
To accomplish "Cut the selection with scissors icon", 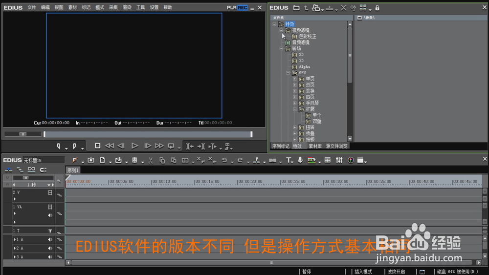I will (x=151, y=160).
